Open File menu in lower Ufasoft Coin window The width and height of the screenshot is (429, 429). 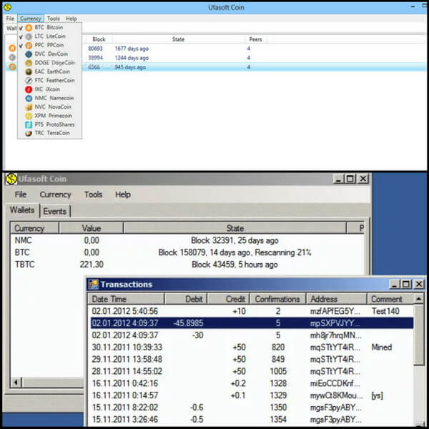click(21, 194)
